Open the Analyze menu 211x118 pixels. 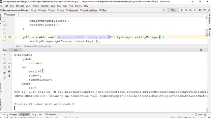[x=36, y=6]
